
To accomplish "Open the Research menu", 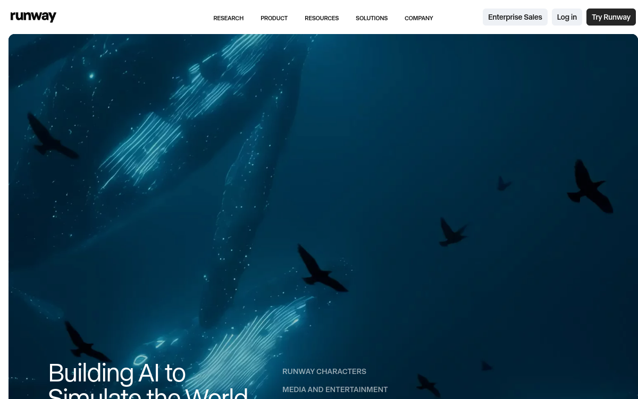I will [229, 18].
